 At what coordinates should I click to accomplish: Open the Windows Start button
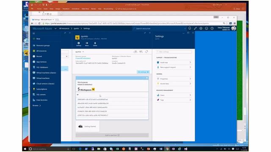[x=25, y=149]
